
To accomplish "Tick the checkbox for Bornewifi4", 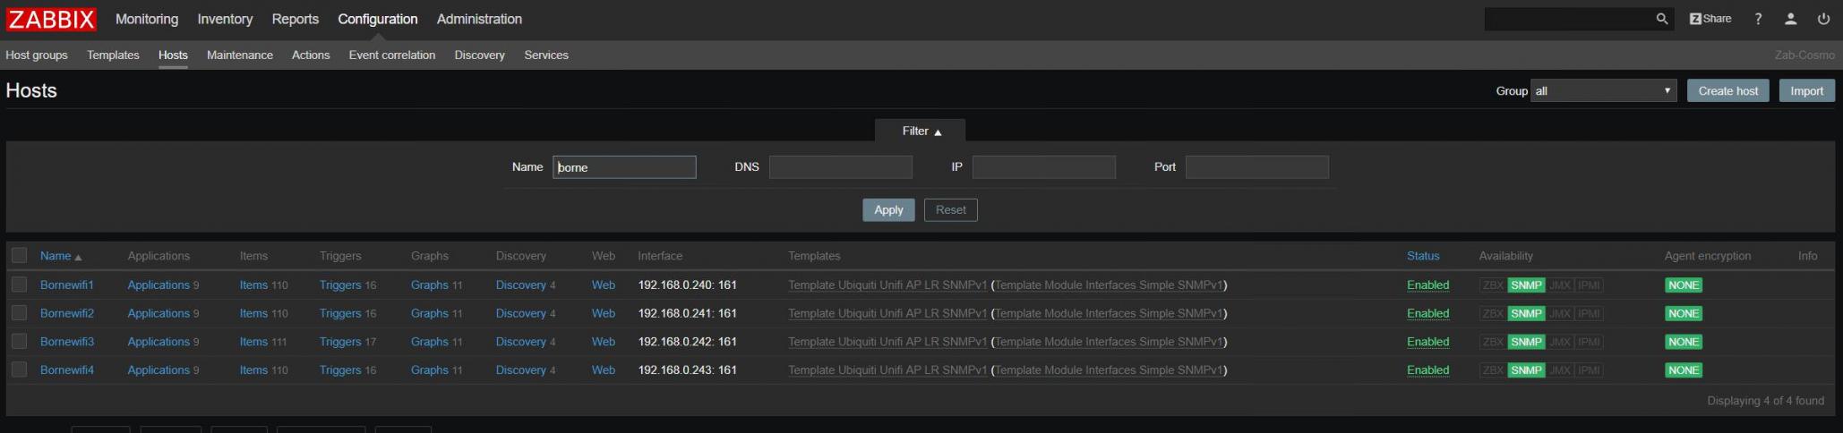I will point(20,369).
